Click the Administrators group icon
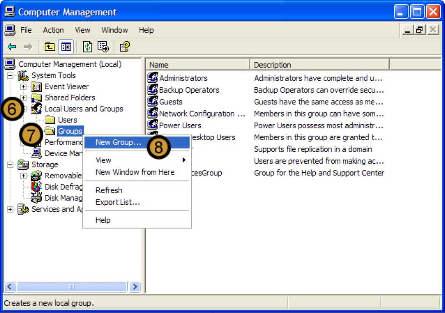This screenshot has height=313, width=445. click(153, 77)
